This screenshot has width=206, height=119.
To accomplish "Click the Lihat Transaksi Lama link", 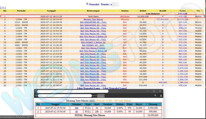I will tap(89, 88).
